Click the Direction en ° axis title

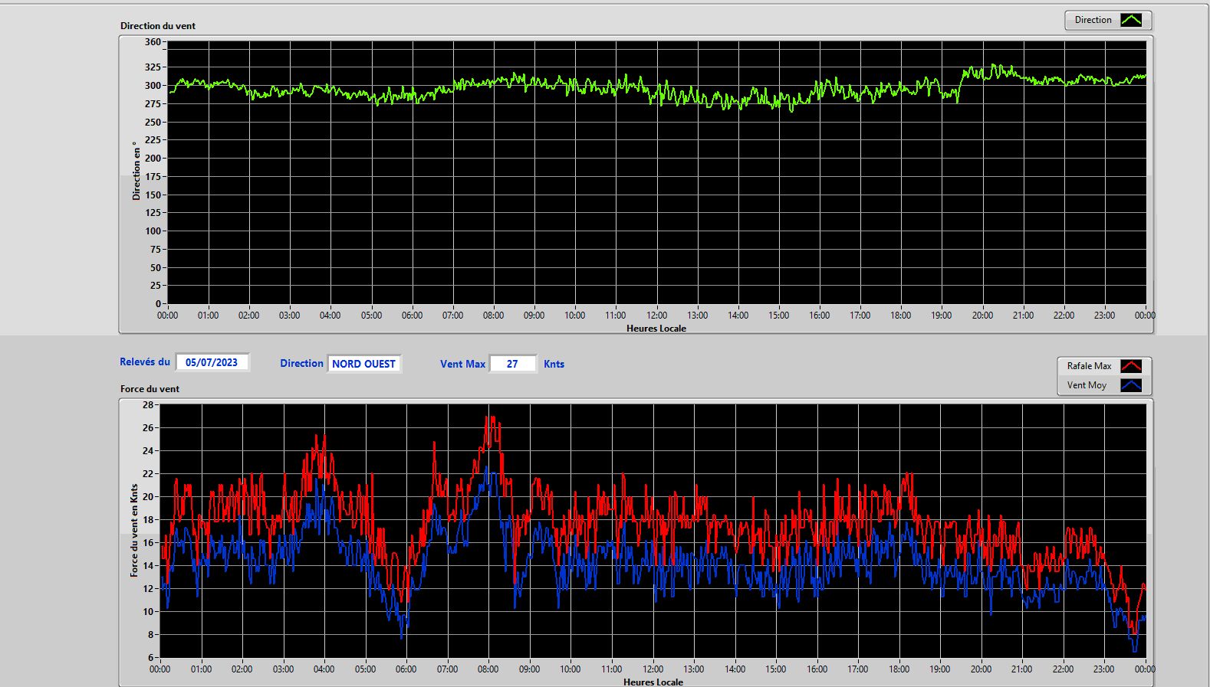(x=136, y=171)
